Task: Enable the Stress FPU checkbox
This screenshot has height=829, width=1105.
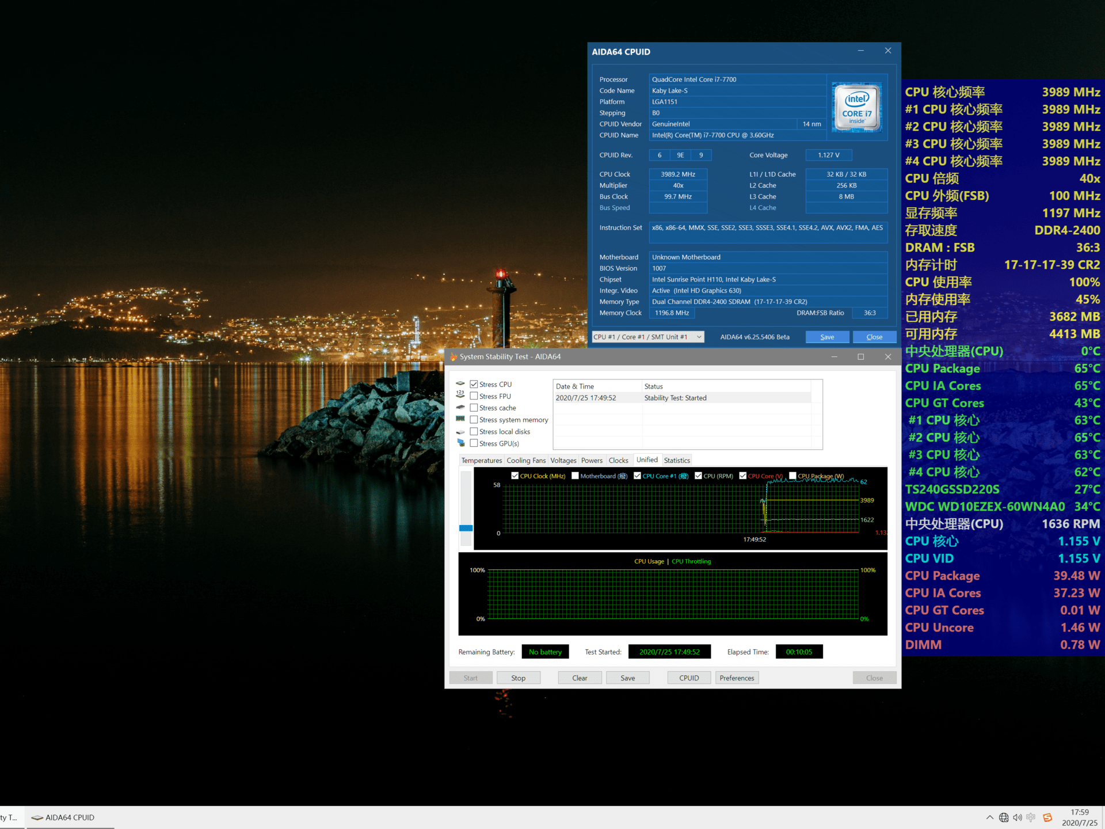Action: [x=474, y=396]
